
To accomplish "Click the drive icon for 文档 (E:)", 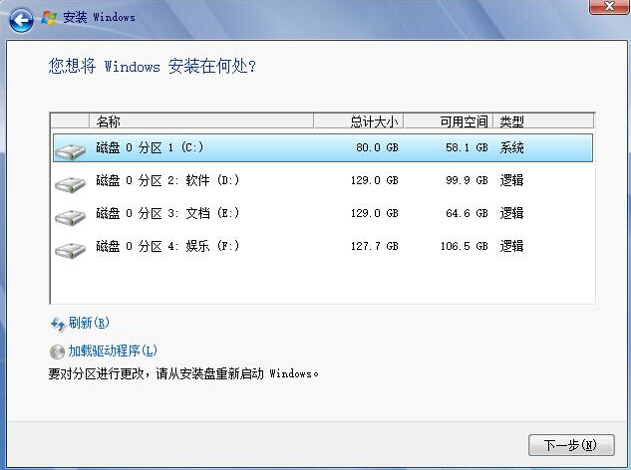I will 70,217.
